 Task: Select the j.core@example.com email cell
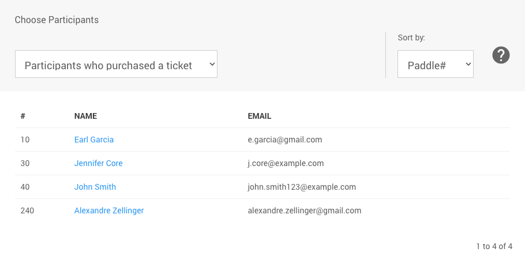pyautogui.click(x=286, y=163)
